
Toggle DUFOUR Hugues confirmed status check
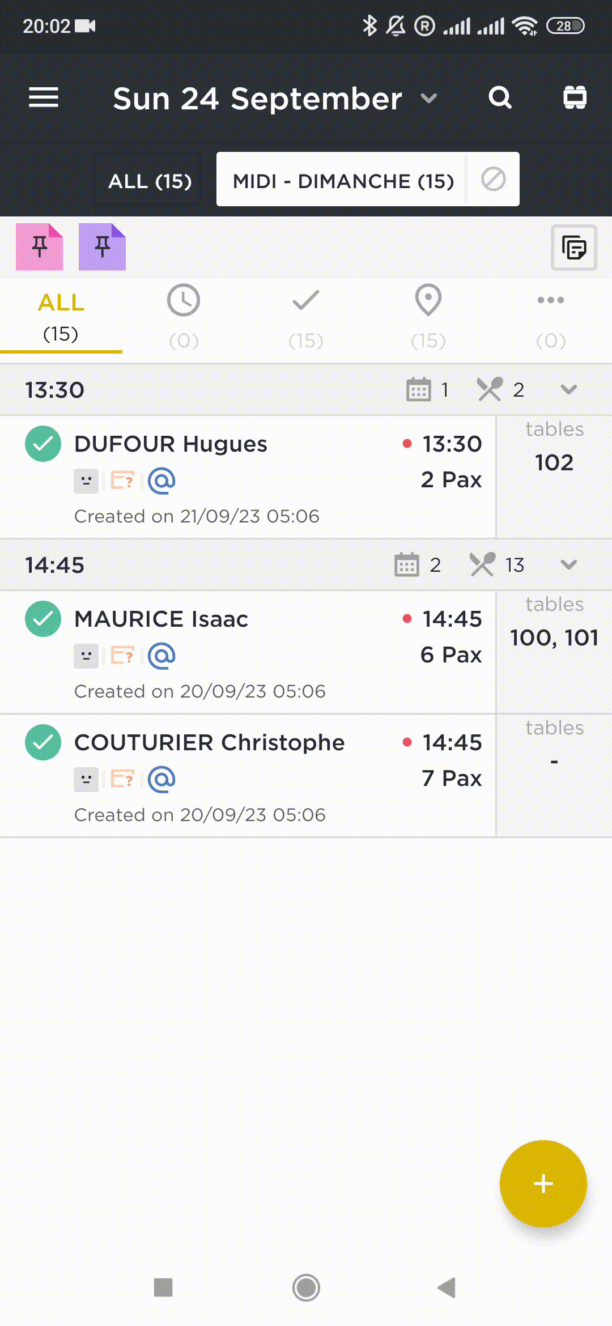(x=43, y=444)
